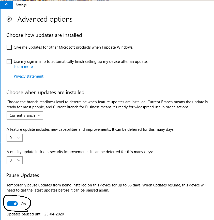
Task: Check the Use my sign in info box
Action: [x=9, y=62]
